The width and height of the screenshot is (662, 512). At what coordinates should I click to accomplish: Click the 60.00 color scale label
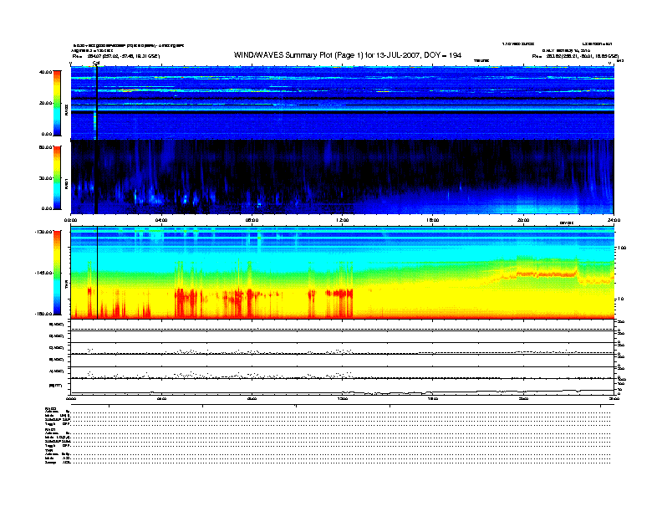[x=46, y=147]
